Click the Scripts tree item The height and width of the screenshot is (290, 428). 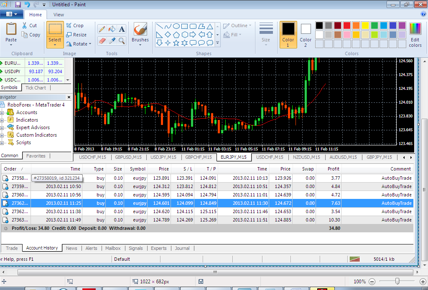pyautogui.click(x=23, y=142)
